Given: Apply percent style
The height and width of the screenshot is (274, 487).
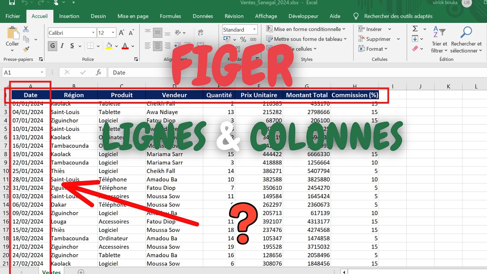Looking at the screenshot, I should [x=243, y=40].
